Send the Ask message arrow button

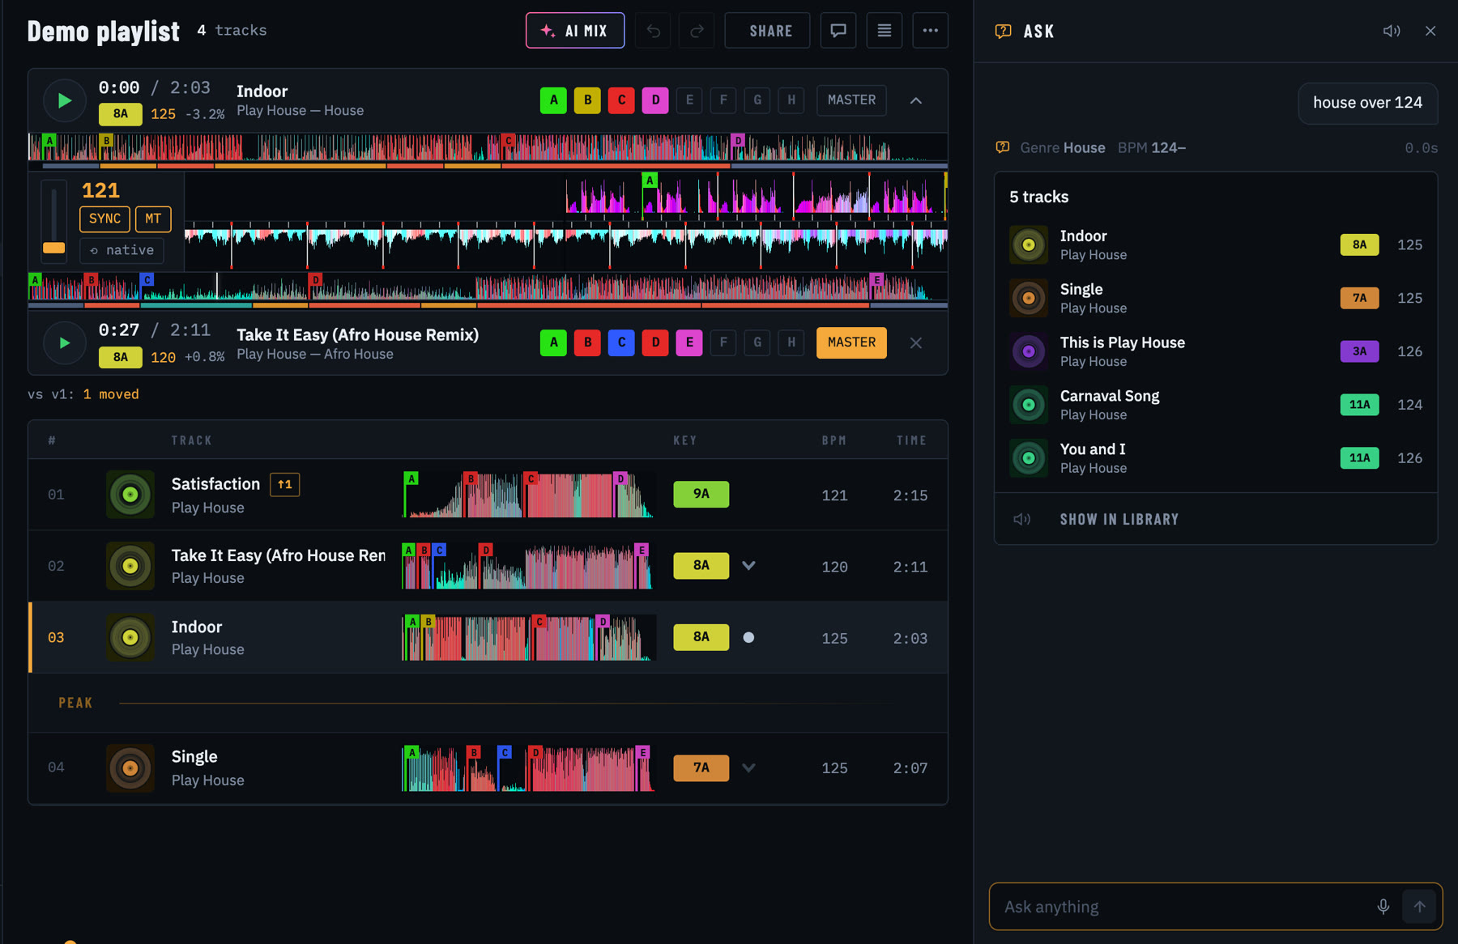(1419, 907)
